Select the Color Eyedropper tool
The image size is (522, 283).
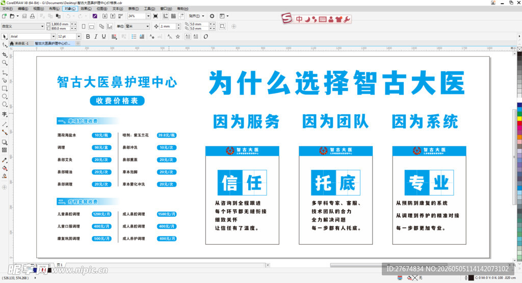(x=4, y=160)
